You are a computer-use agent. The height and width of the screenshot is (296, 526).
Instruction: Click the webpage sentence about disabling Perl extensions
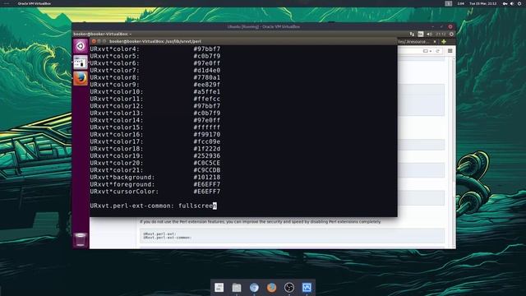[261, 221]
